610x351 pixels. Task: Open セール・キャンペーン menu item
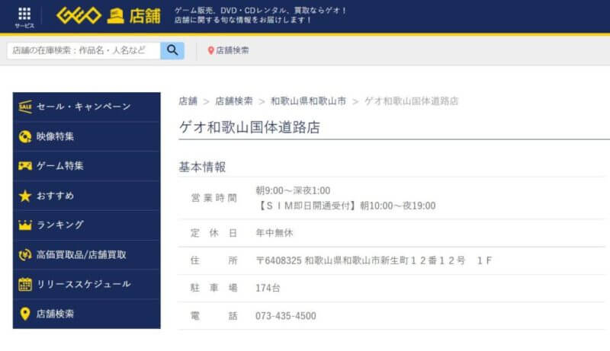coord(87,107)
